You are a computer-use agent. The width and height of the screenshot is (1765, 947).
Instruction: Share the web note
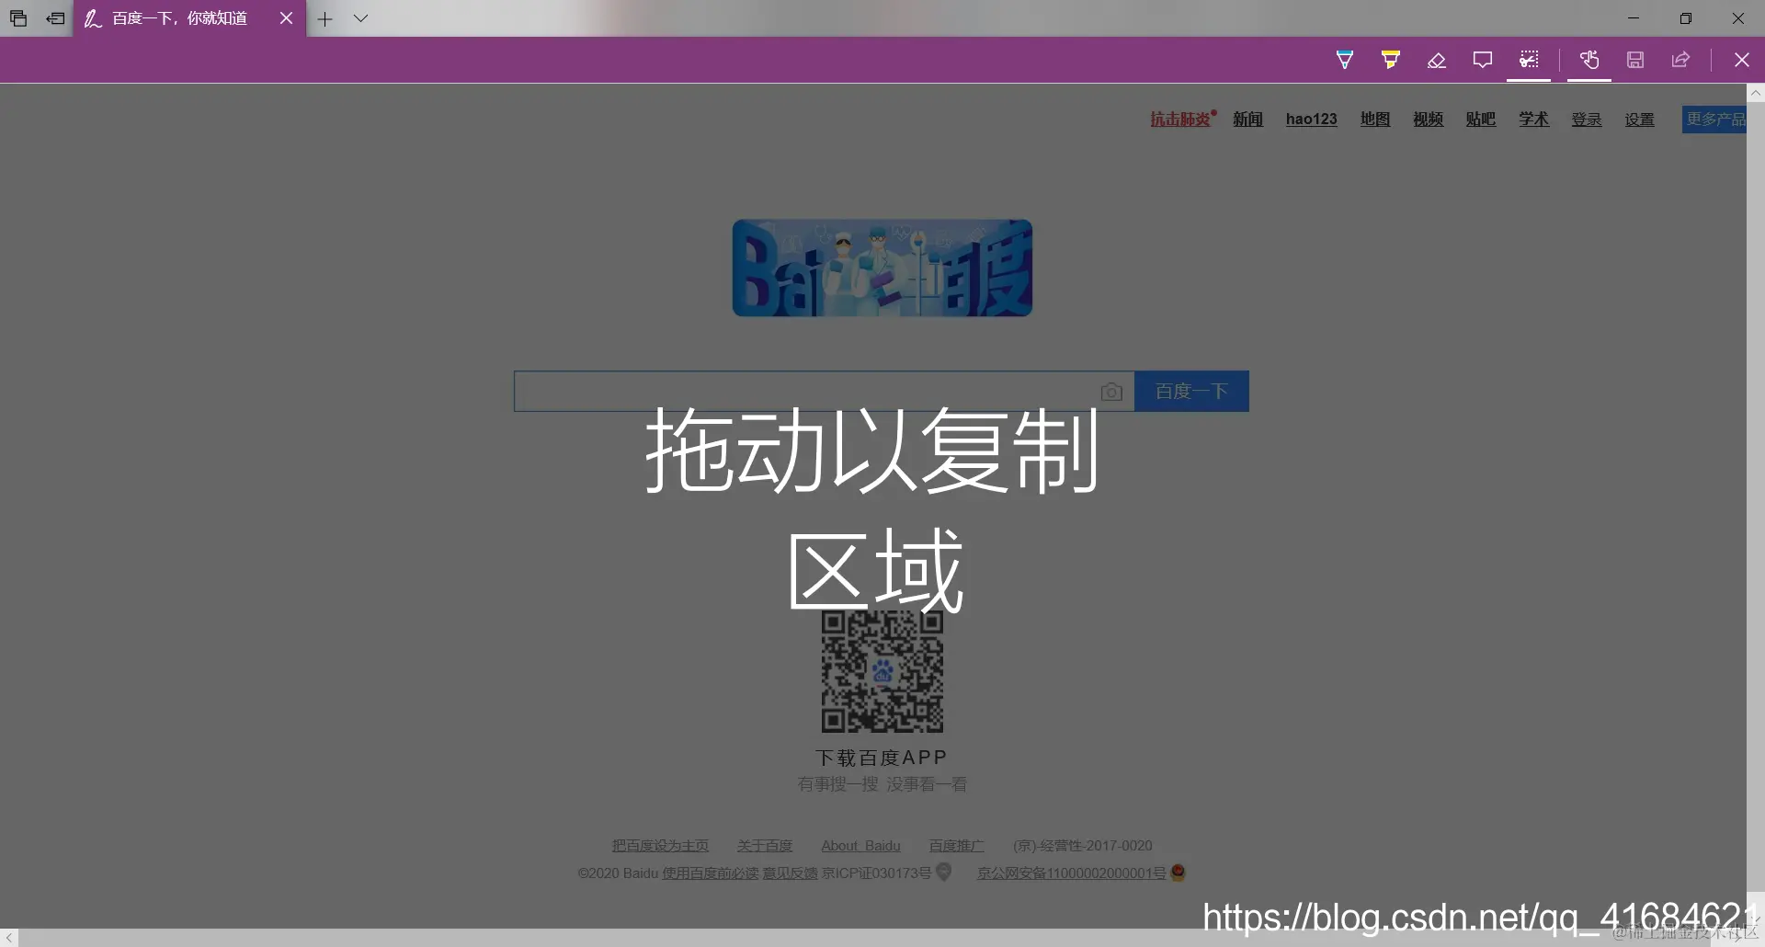[x=1680, y=59]
